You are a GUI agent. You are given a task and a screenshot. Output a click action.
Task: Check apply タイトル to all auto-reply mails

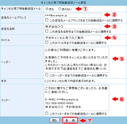[47, 42]
